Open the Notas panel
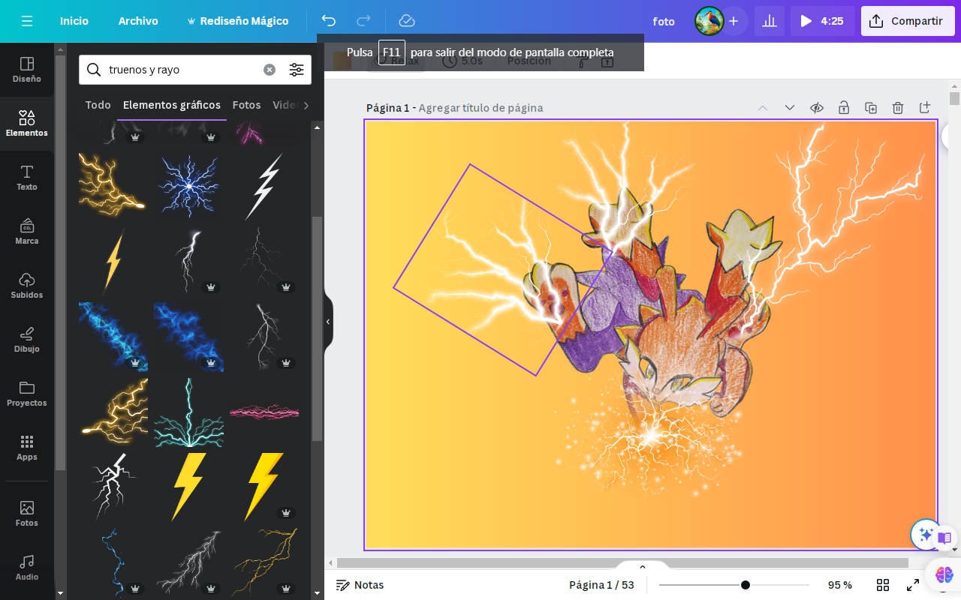Image resolution: width=961 pixels, height=600 pixels. point(360,585)
